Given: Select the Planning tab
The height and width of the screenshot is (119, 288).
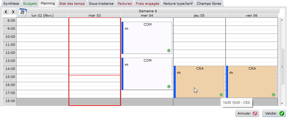Looking at the screenshot, I should [x=48, y=4].
